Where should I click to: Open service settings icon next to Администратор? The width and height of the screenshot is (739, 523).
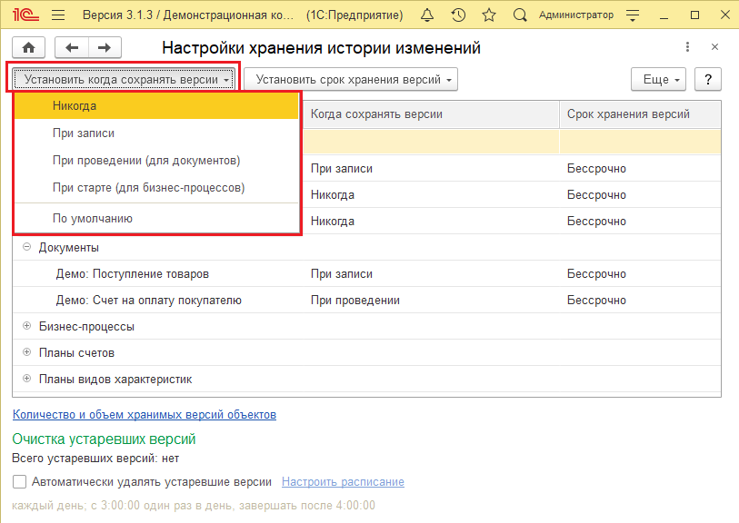[633, 15]
